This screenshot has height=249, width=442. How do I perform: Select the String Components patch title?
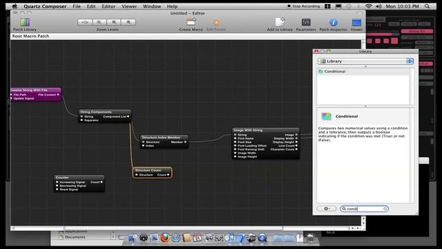(104, 112)
